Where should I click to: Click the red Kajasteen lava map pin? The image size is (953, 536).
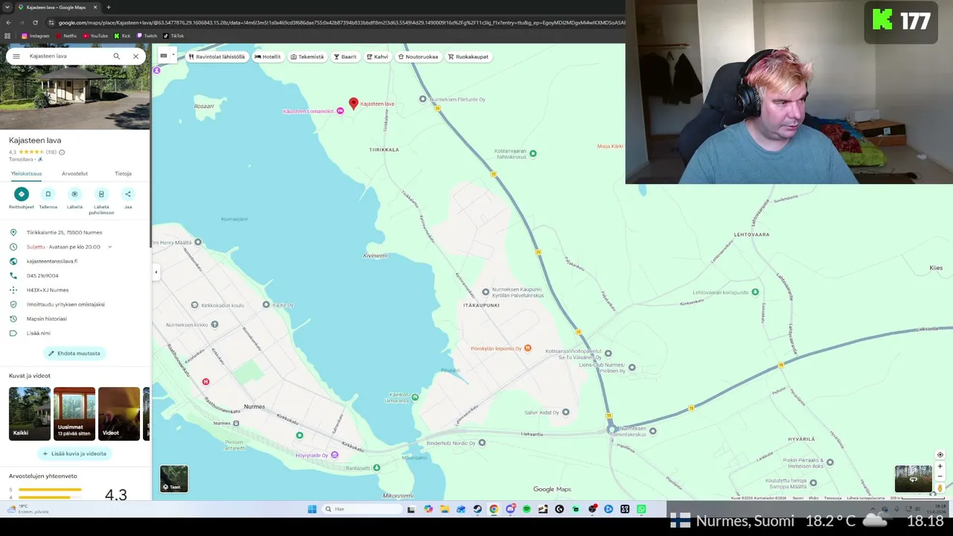click(x=354, y=104)
